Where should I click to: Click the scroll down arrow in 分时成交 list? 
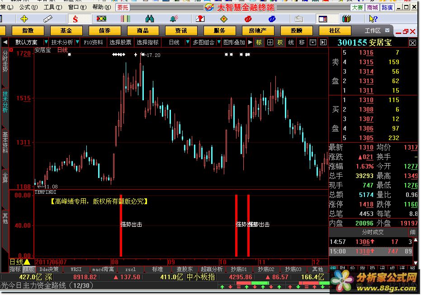point(416,263)
